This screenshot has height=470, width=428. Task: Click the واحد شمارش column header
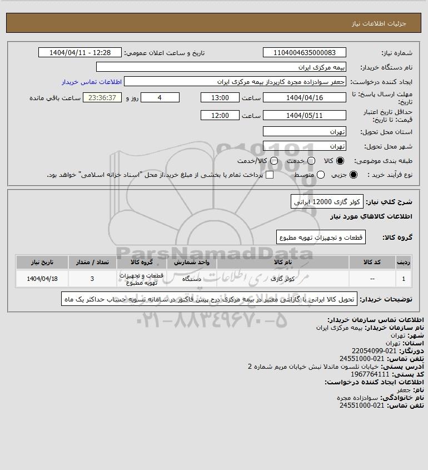[x=192, y=262]
